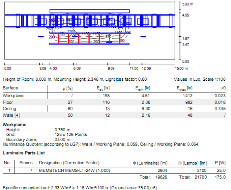Click the bold Workplane: section heading
This screenshot has width=231, height=190.
click(14, 125)
